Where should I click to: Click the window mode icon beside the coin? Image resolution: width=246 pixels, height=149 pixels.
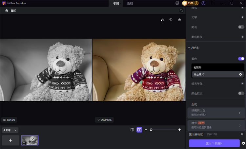point(177,3)
